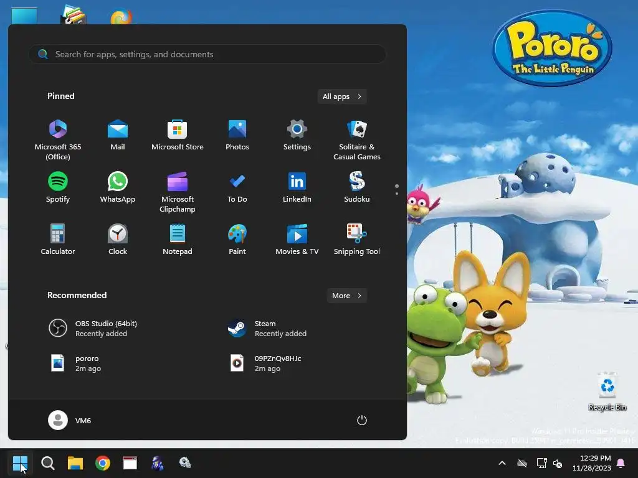Open Microsoft Store
Image resolution: width=638 pixels, height=478 pixels.
point(178,135)
